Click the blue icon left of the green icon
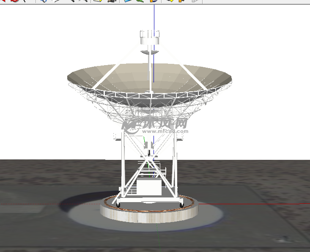310x252 pixels. coord(127,1)
